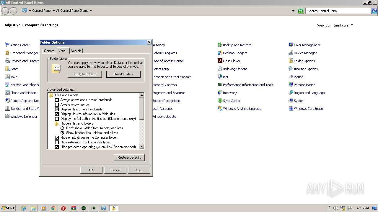The image size is (378, 212).
Task: Select the View tab in Folder Options
Action: (x=62, y=50)
